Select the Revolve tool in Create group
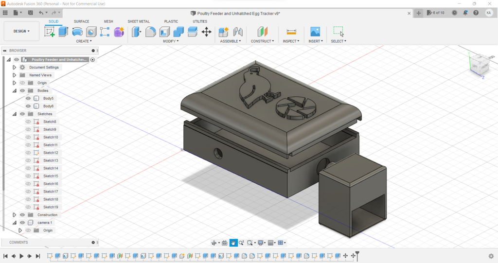The height and width of the screenshot is (263, 498). coord(77,32)
